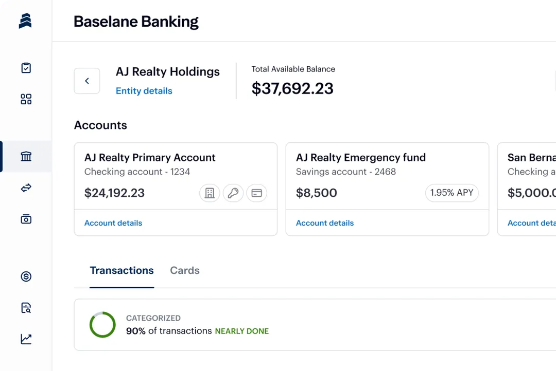
Task: Click the Baselane logo icon
Action: pyautogui.click(x=25, y=21)
